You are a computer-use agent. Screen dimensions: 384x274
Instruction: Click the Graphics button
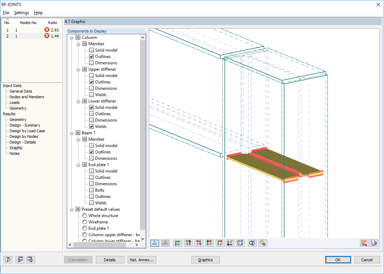click(x=205, y=260)
